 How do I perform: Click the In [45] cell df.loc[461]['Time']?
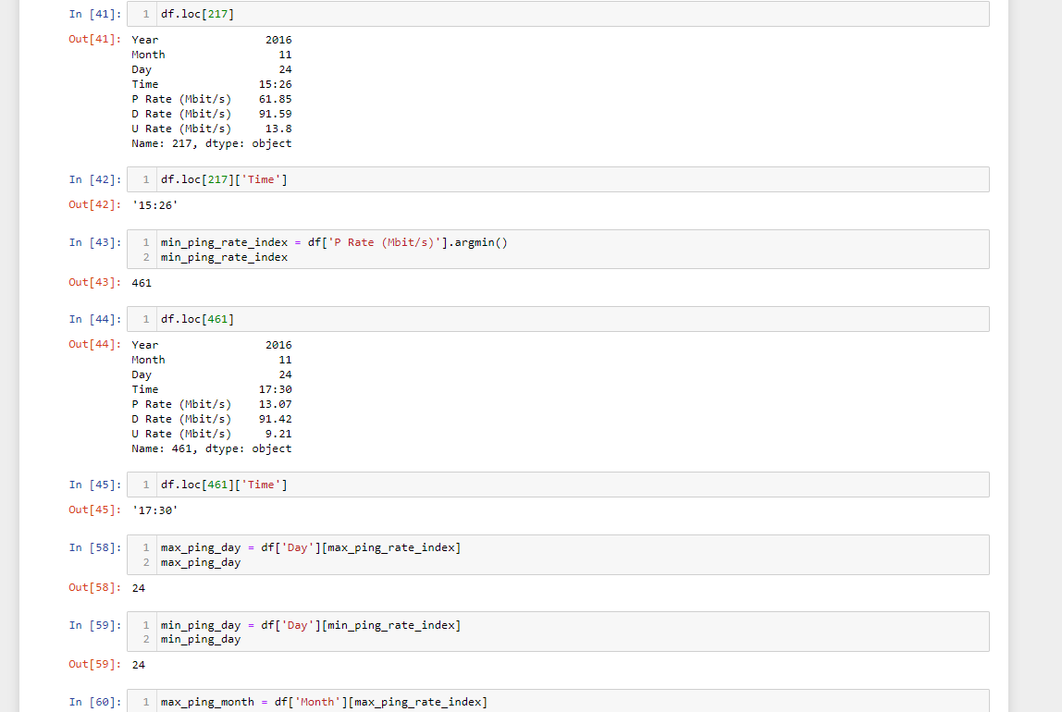(x=558, y=485)
